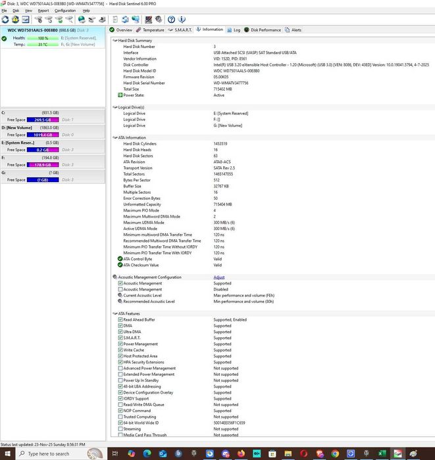Viewport: 435px width, 460px height.
Task: Collapse the Logical Drive(s) section
Action: point(115,107)
